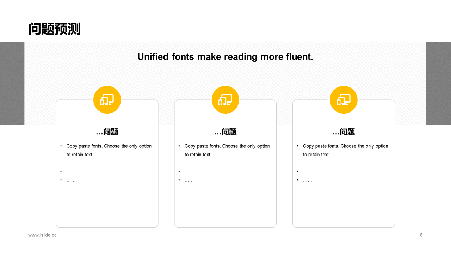
Task: Click the second …… bullet in the left card
Action: pyautogui.click(x=71, y=180)
